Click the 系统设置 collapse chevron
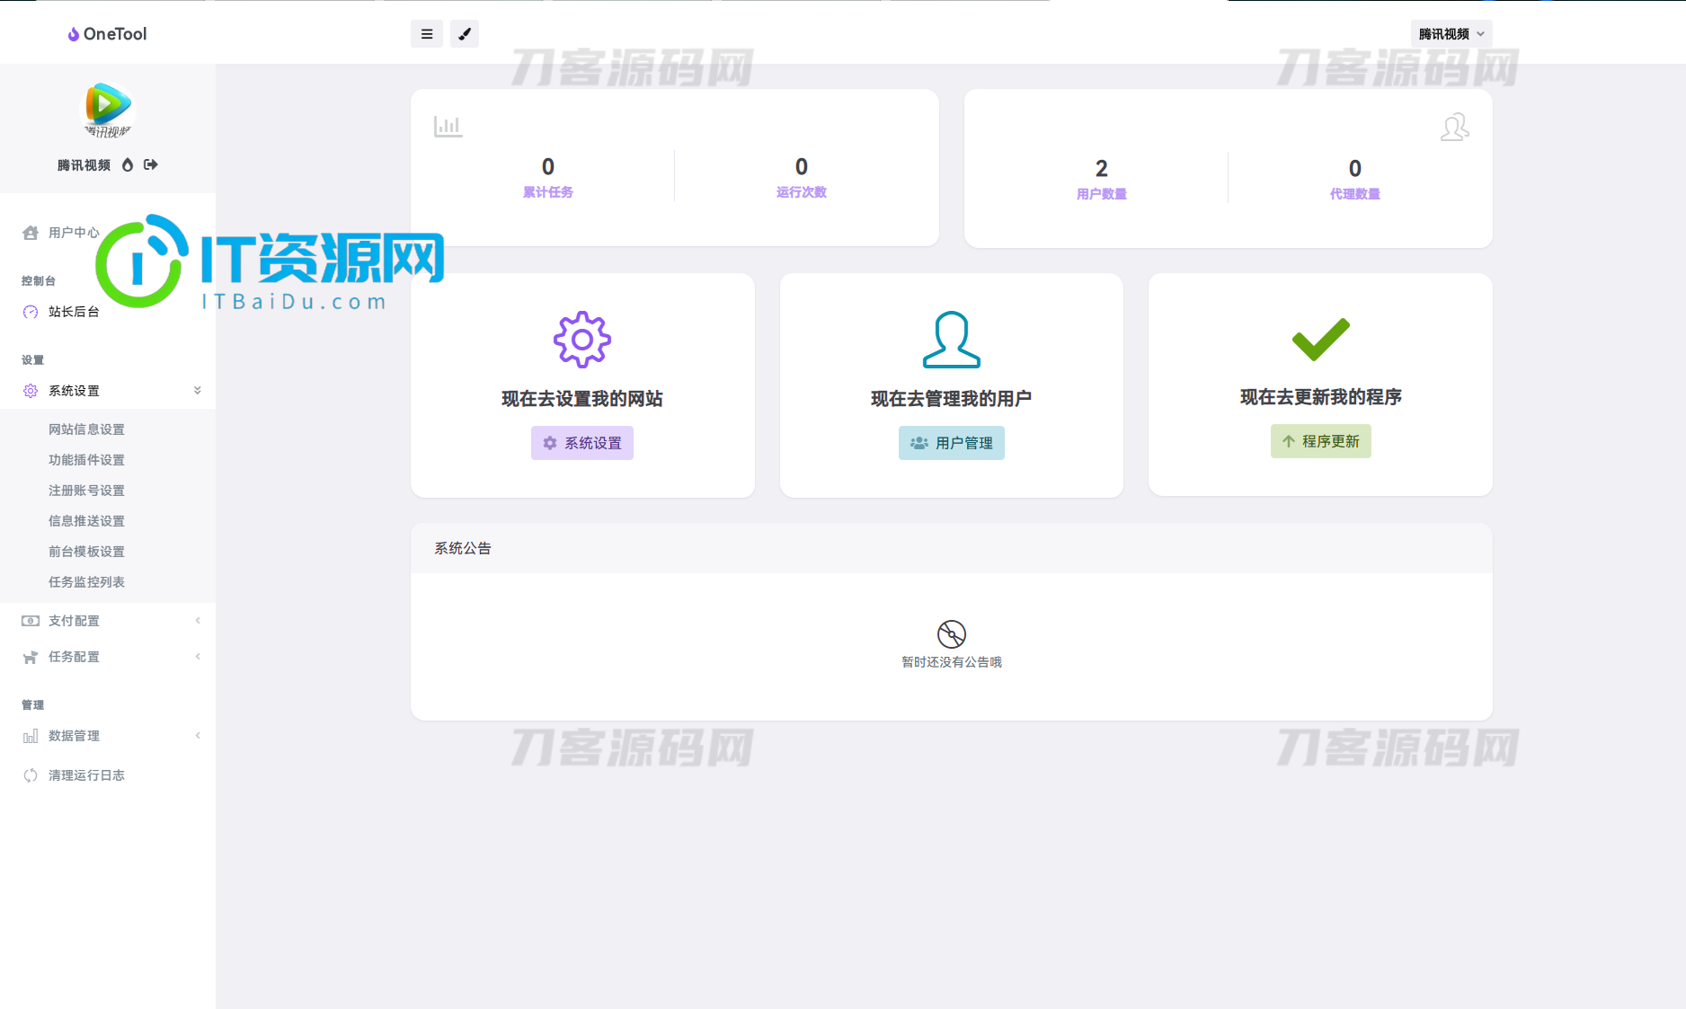1686x1009 pixels. [x=198, y=390]
